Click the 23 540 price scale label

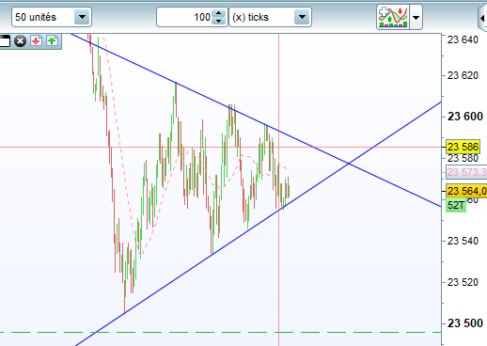463,241
